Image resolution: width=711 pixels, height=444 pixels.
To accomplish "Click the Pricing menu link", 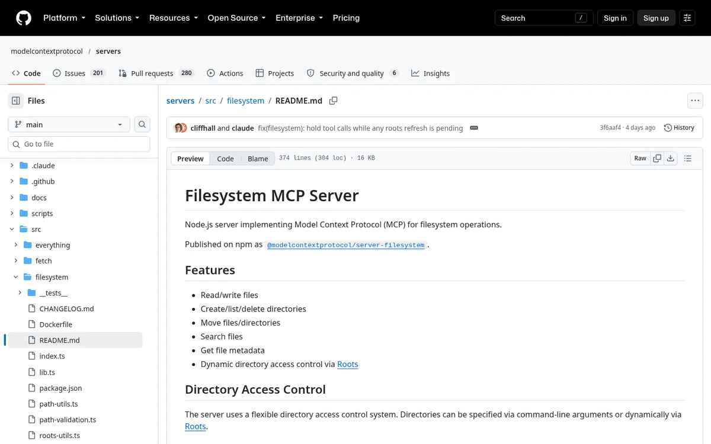I will 346,18.
